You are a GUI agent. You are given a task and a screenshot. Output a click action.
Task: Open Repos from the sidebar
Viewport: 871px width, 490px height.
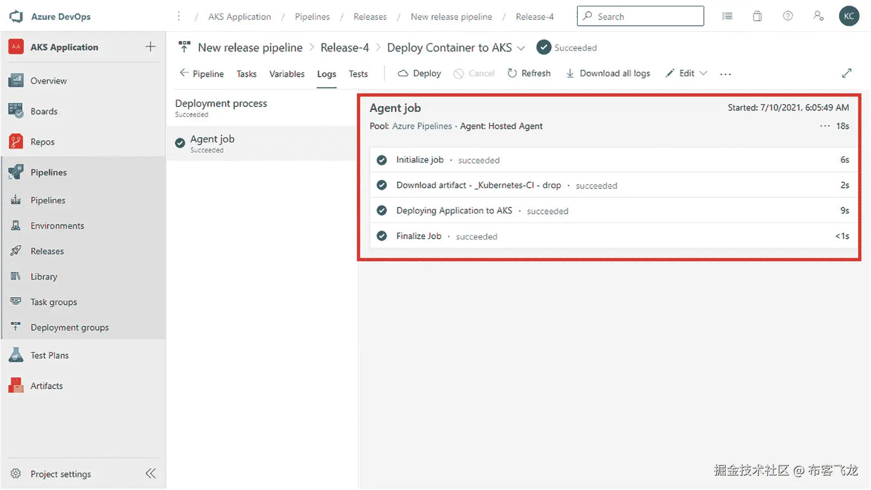(x=42, y=142)
